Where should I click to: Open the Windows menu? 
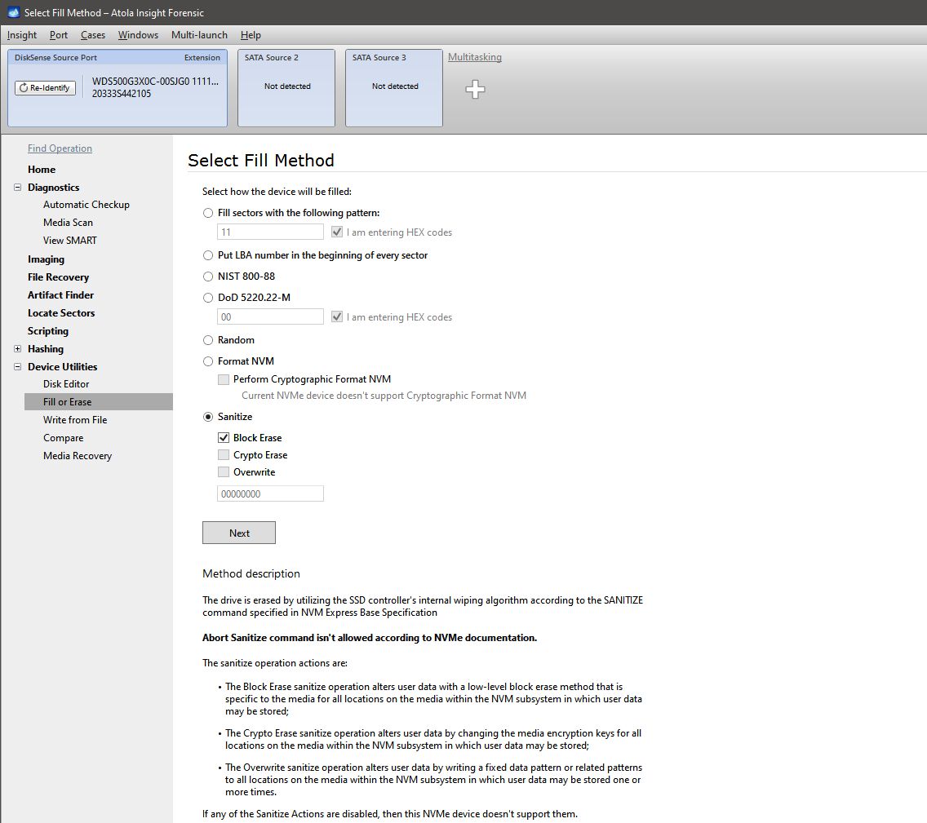pyautogui.click(x=139, y=35)
